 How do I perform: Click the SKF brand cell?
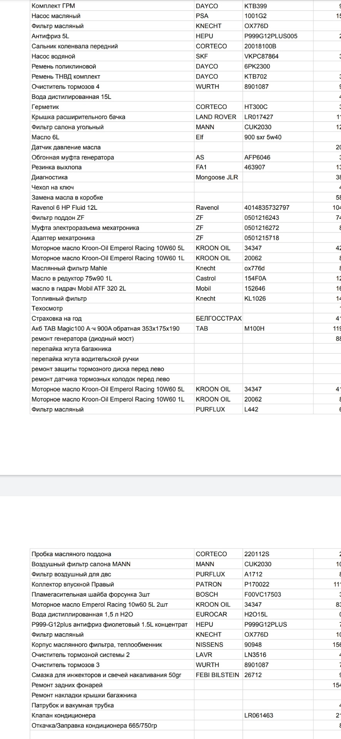coord(218,56)
